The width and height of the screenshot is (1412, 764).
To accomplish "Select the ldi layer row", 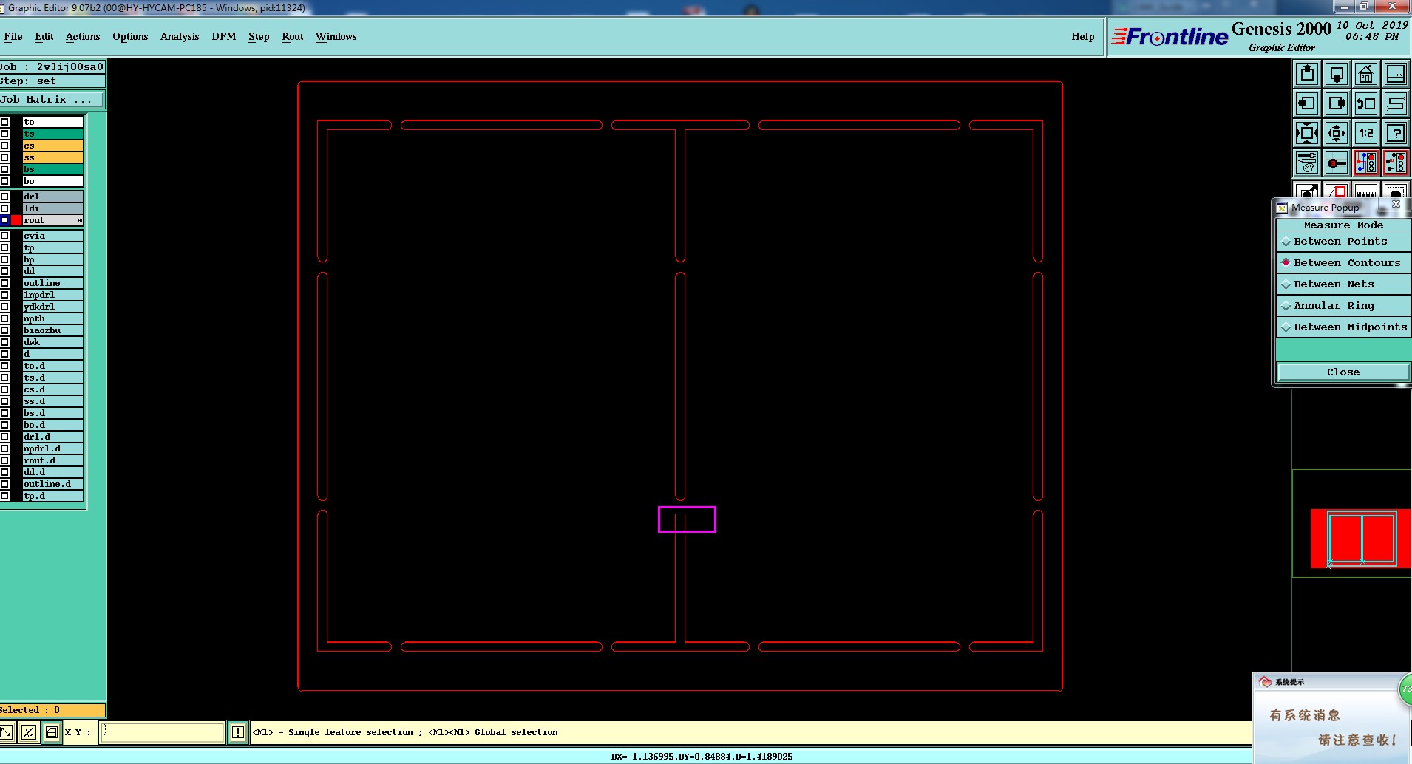I will (x=52, y=208).
